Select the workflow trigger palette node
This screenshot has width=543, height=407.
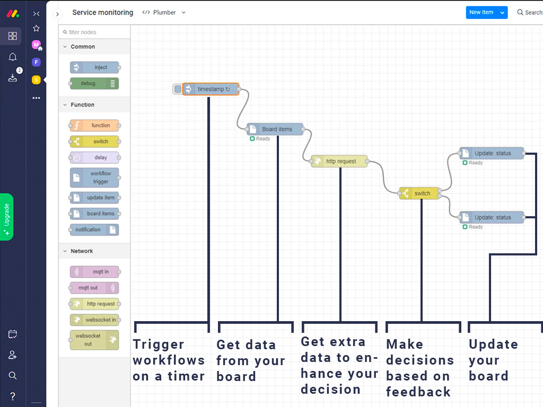point(94,178)
